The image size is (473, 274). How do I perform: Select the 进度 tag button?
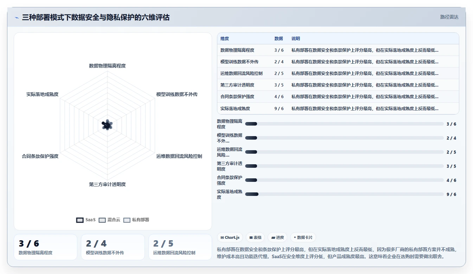(277, 237)
